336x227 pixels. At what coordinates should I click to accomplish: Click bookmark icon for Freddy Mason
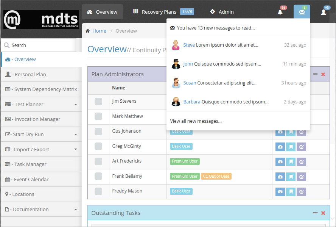pyautogui.click(x=291, y=192)
